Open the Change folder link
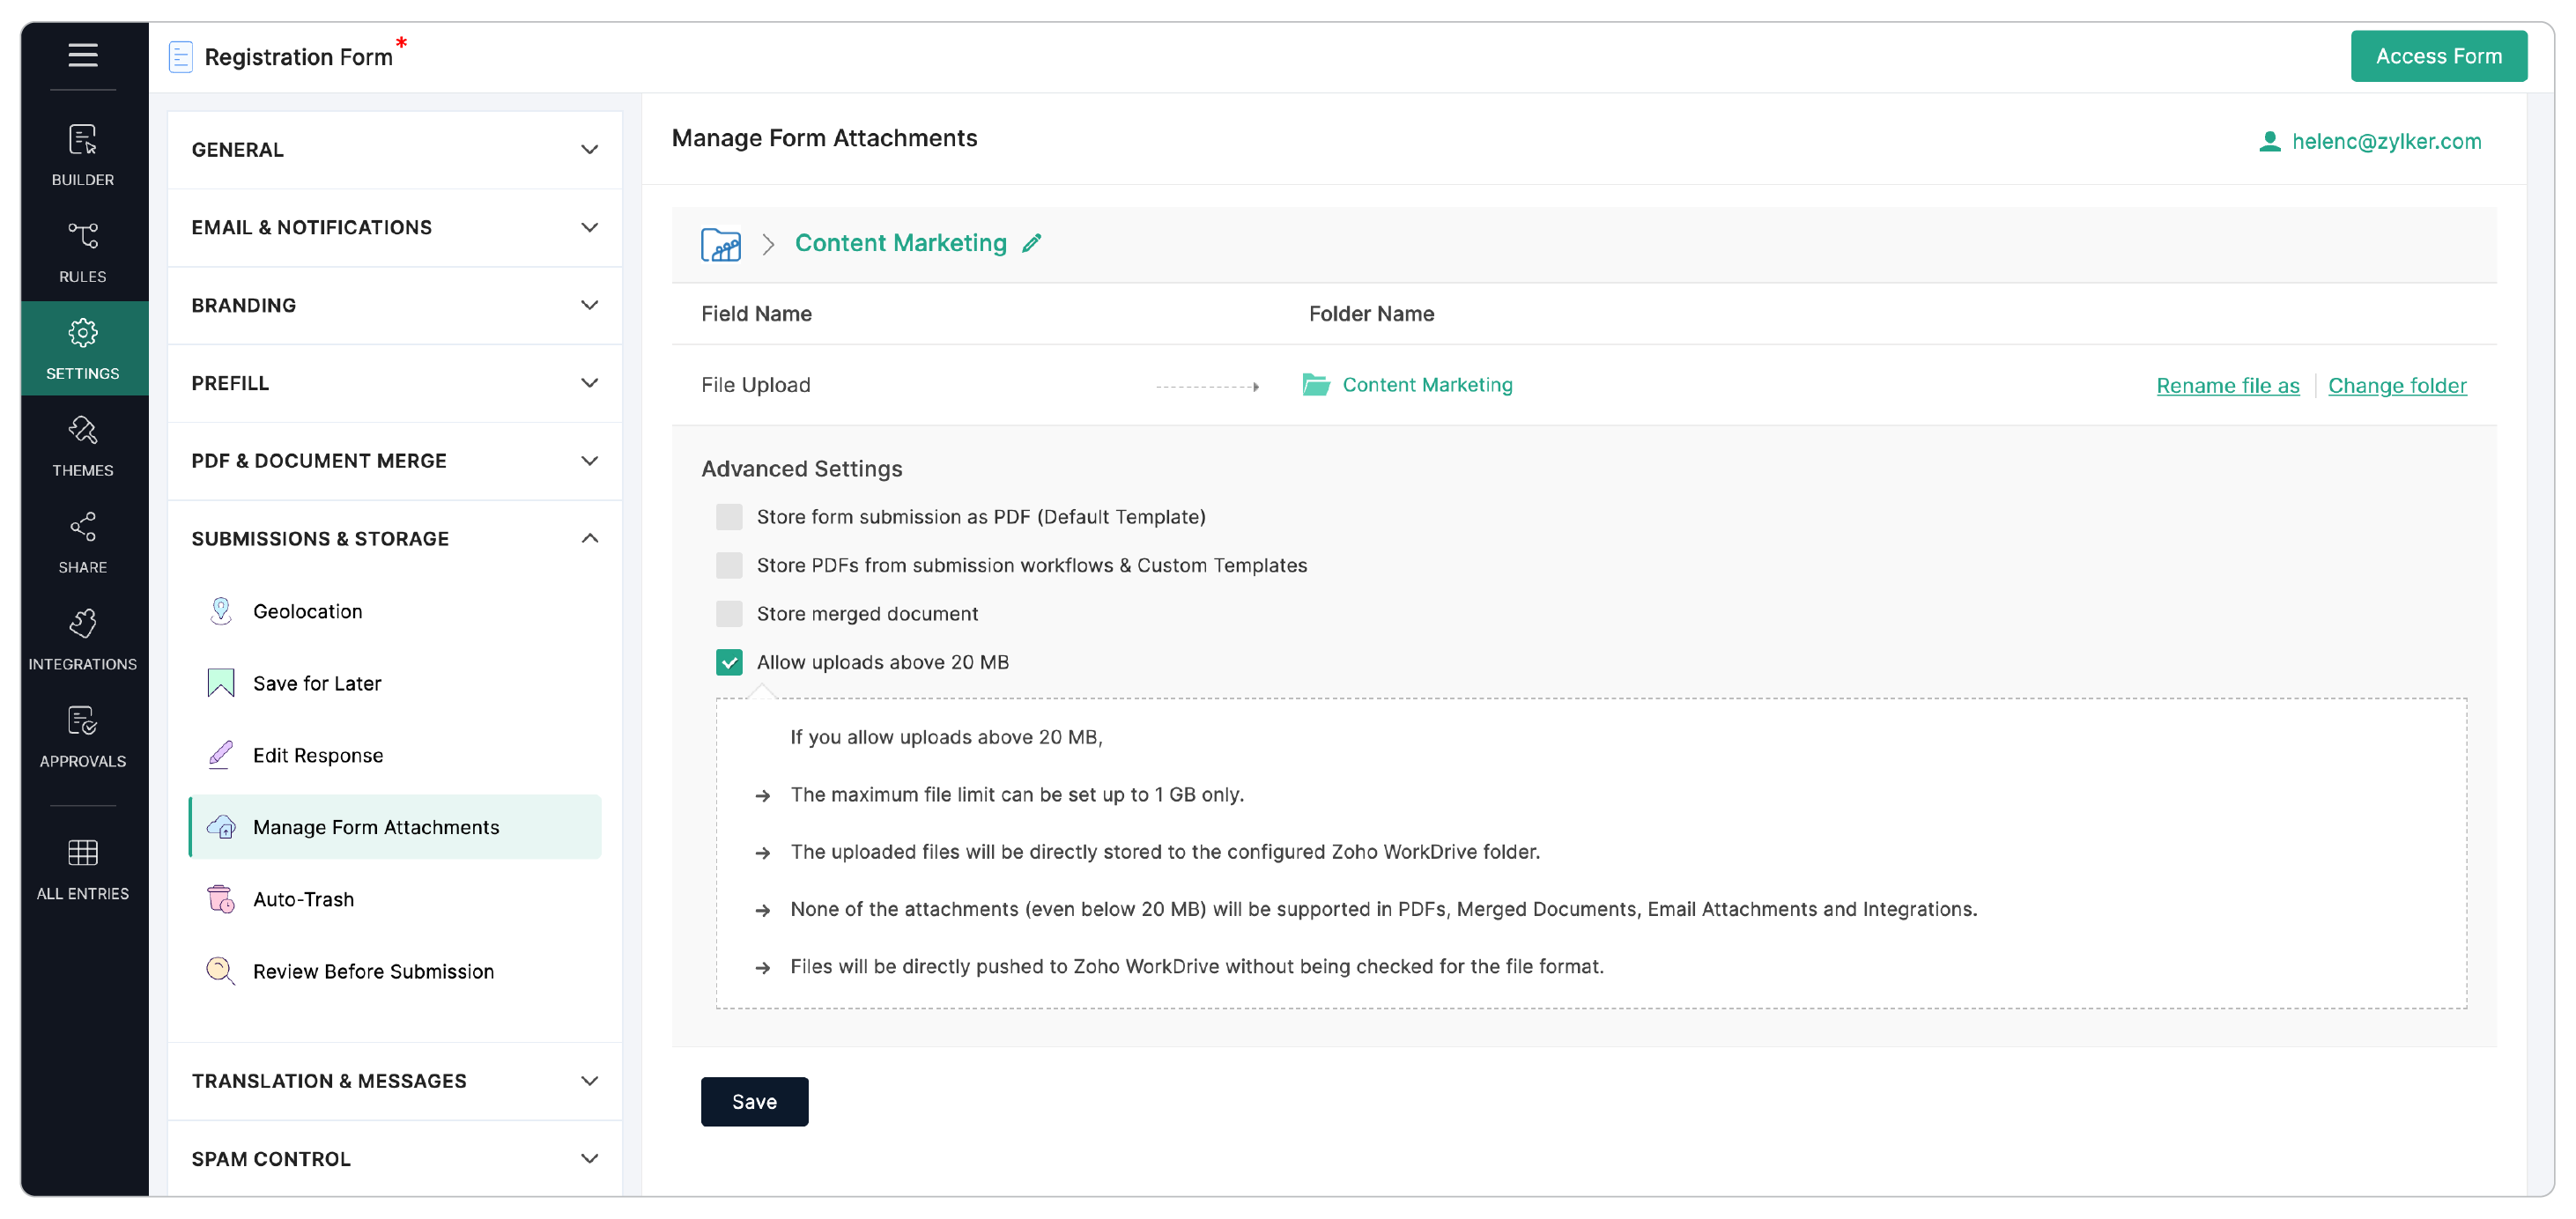The width and height of the screenshot is (2576, 1219). point(2397,385)
